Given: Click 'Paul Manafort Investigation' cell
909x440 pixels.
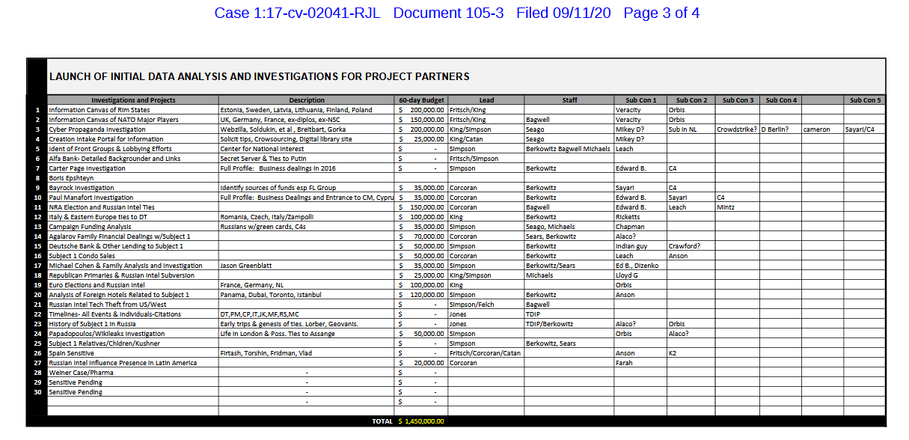Looking at the screenshot, I should tap(133, 198).
